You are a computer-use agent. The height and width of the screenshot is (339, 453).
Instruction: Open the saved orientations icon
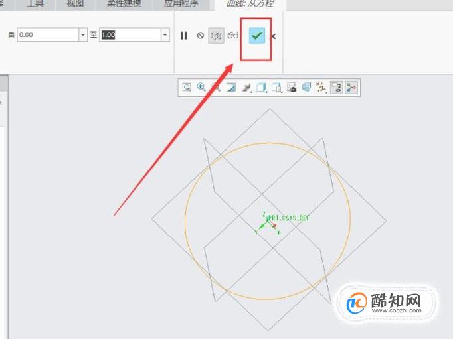click(x=276, y=87)
